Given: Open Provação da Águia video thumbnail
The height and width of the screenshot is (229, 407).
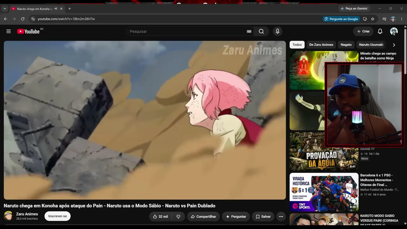Looking at the screenshot, I should [x=324, y=151].
